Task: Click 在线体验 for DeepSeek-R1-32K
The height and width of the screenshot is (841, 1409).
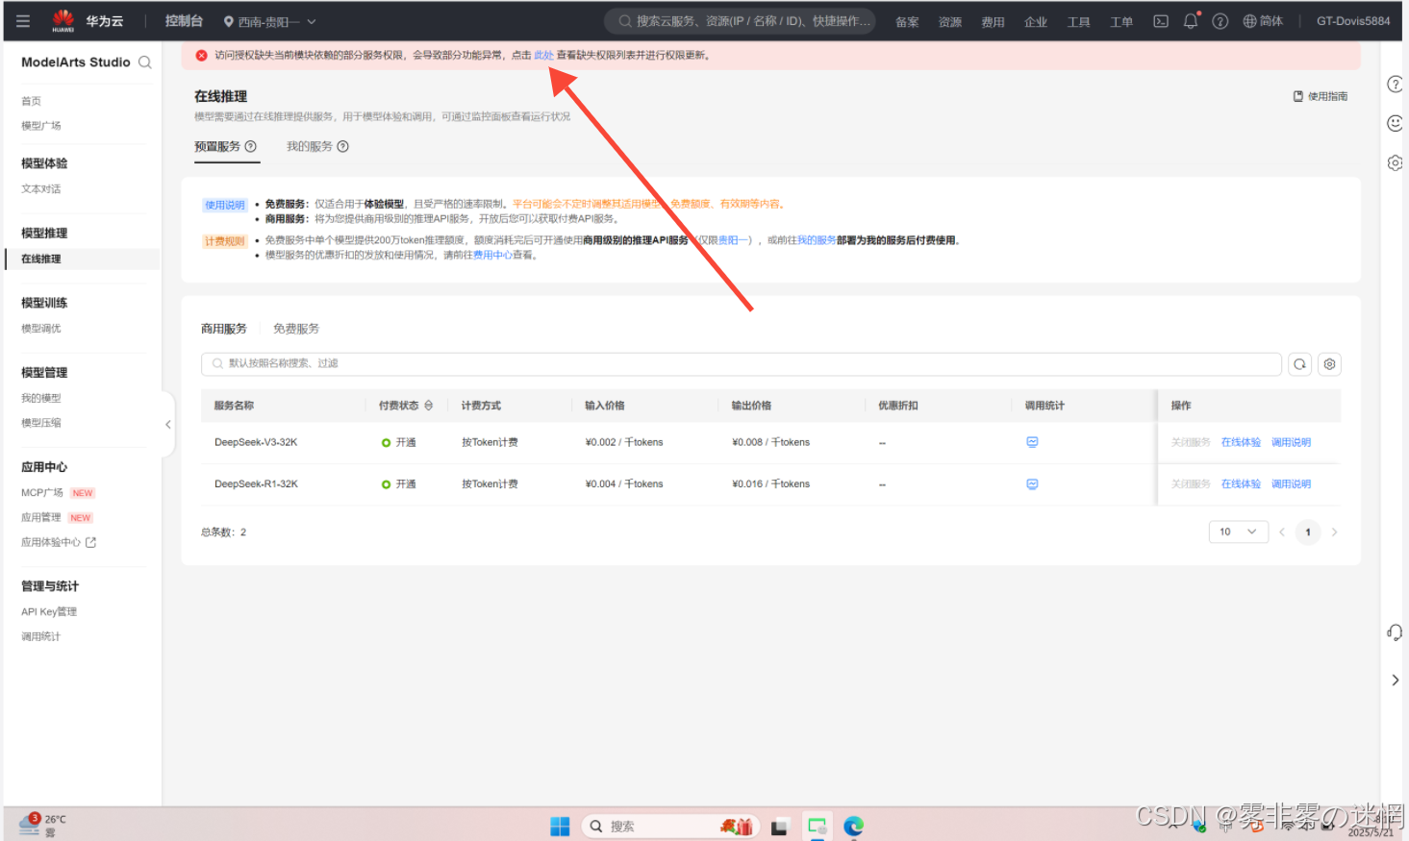Action: [1241, 484]
